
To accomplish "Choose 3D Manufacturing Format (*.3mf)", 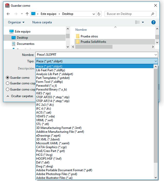I will (x=95, y=128).
